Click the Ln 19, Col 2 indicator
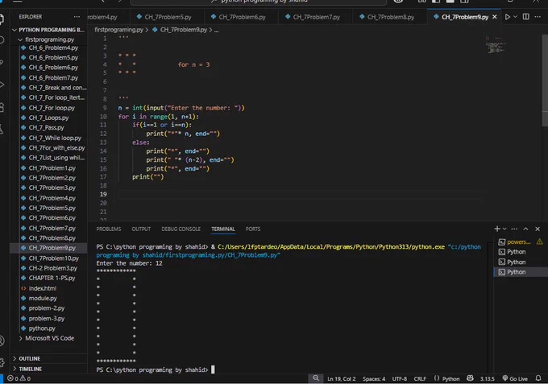The height and width of the screenshot is (384, 548). tap(341, 378)
